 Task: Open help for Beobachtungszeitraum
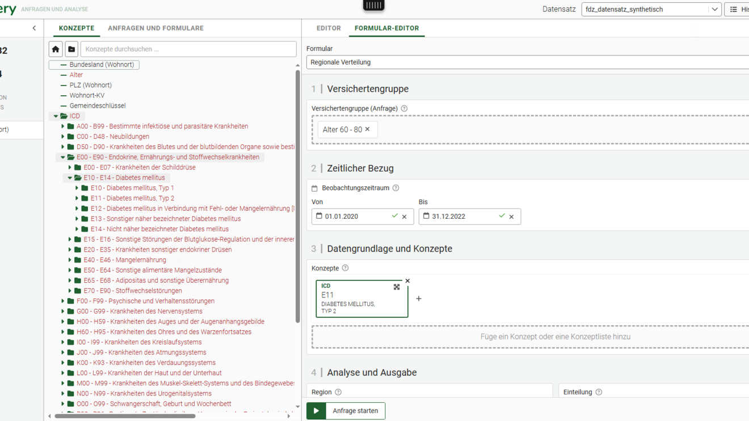pos(396,188)
